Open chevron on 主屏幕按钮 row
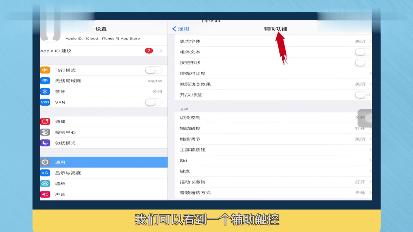This screenshot has width=413, height=232. click(x=370, y=150)
